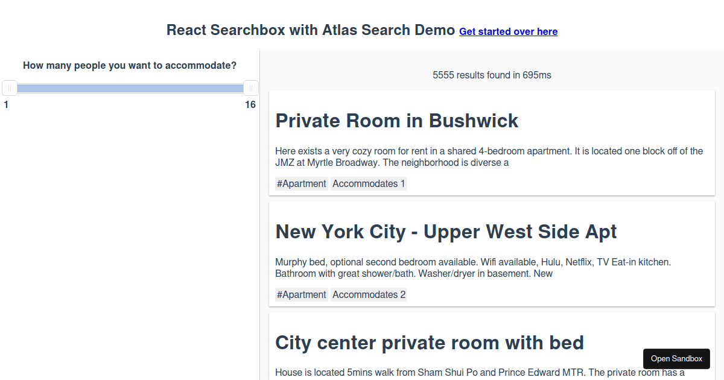Select the "City center private room with bed" listing

(x=430, y=343)
